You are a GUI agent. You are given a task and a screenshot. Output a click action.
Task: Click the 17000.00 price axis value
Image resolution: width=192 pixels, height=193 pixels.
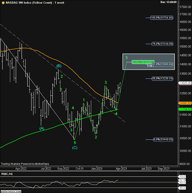[x=185, y=14]
